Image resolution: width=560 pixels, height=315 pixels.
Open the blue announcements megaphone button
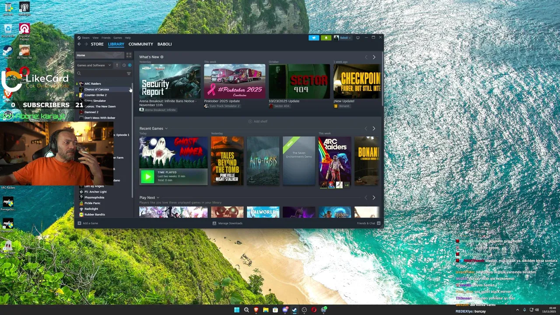pos(314,38)
